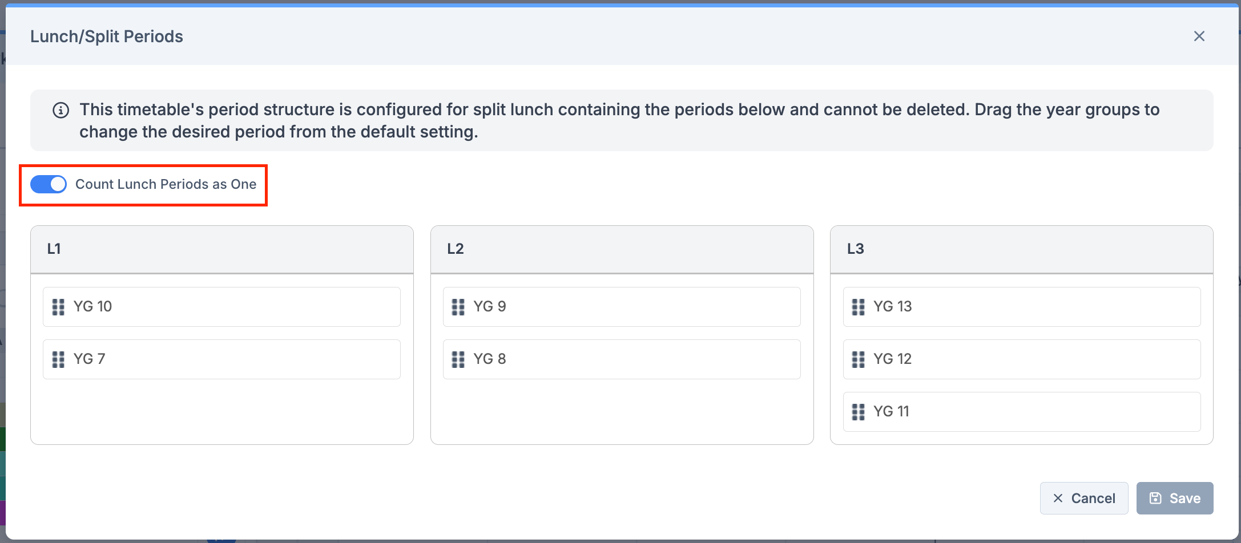
Task: Click the drag handle icon for YG 12
Action: (858, 359)
